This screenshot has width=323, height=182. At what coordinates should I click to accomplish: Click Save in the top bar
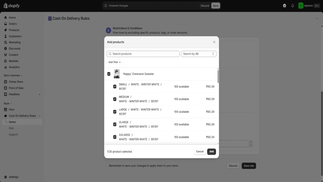point(215,5)
